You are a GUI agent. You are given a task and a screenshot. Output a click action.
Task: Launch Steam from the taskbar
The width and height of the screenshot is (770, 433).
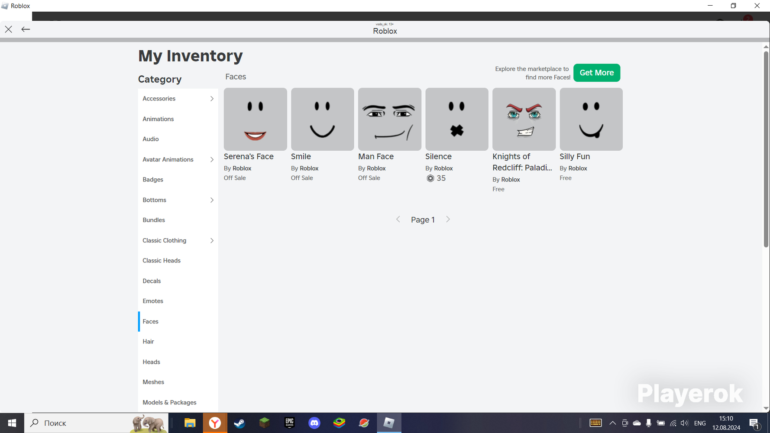239,423
